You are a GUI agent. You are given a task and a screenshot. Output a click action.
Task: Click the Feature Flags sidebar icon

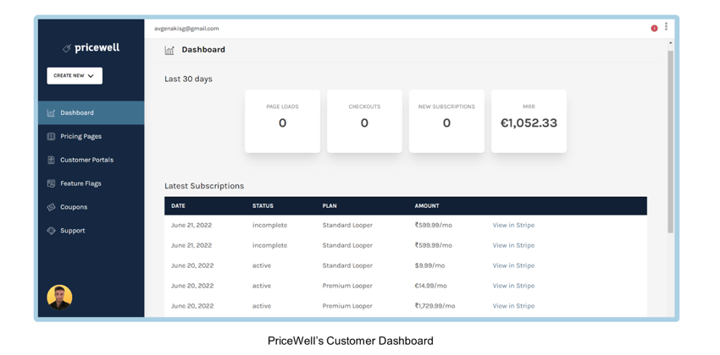tap(52, 183)
